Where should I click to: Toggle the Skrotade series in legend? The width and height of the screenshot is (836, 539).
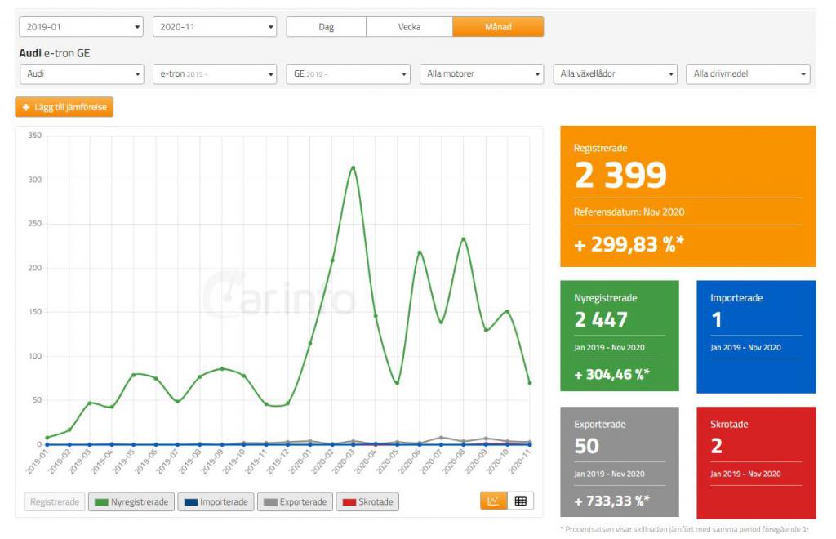[367, 501]
